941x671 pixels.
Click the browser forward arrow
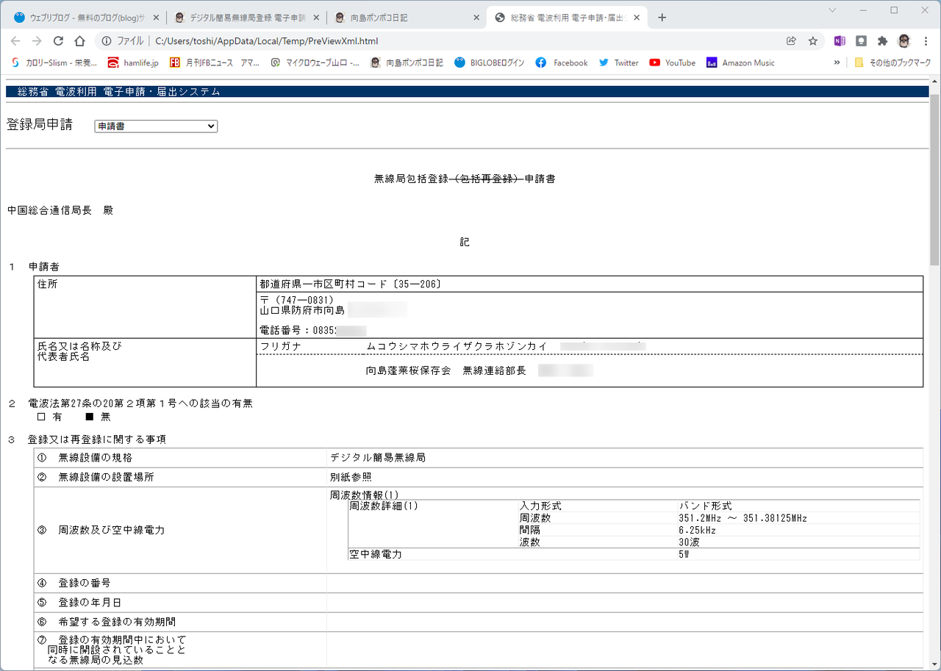[37, 41]
